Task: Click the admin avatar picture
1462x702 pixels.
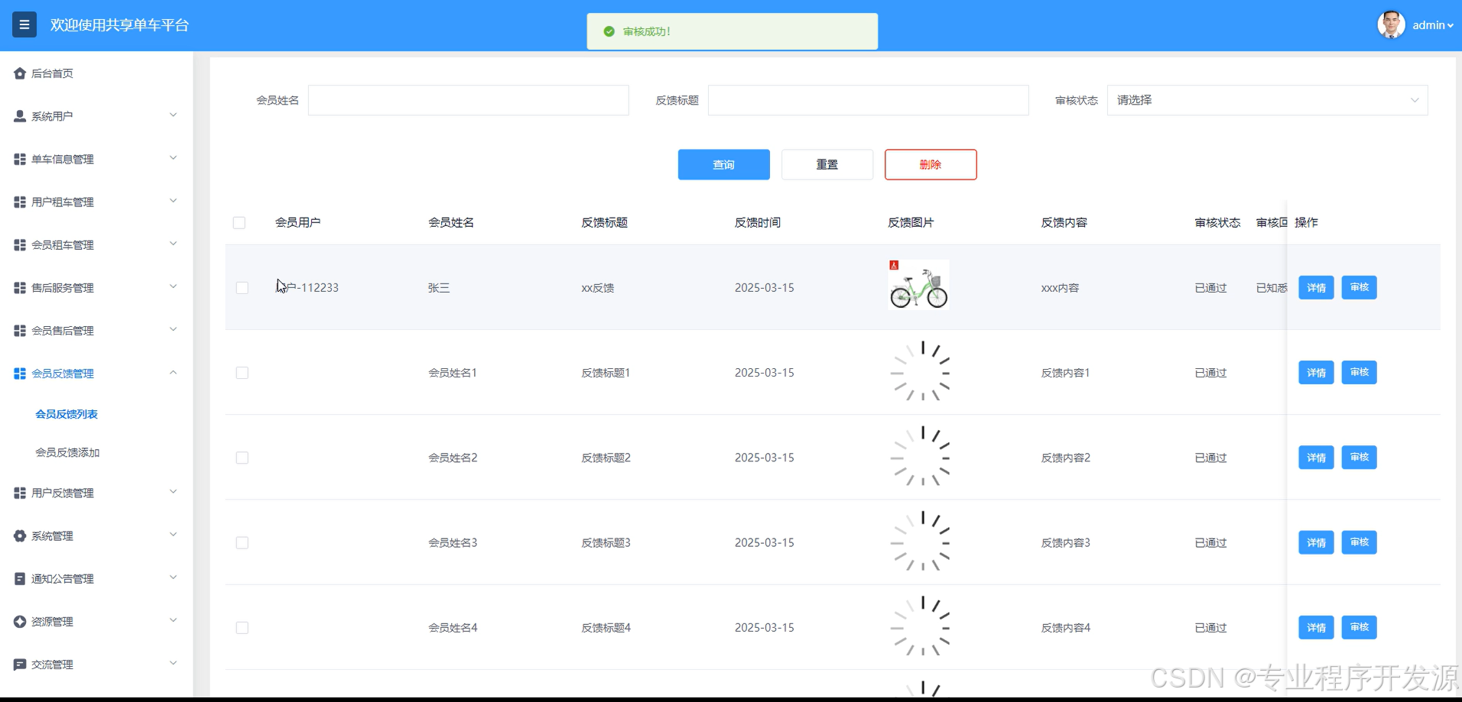Action: click(1391, 24)
